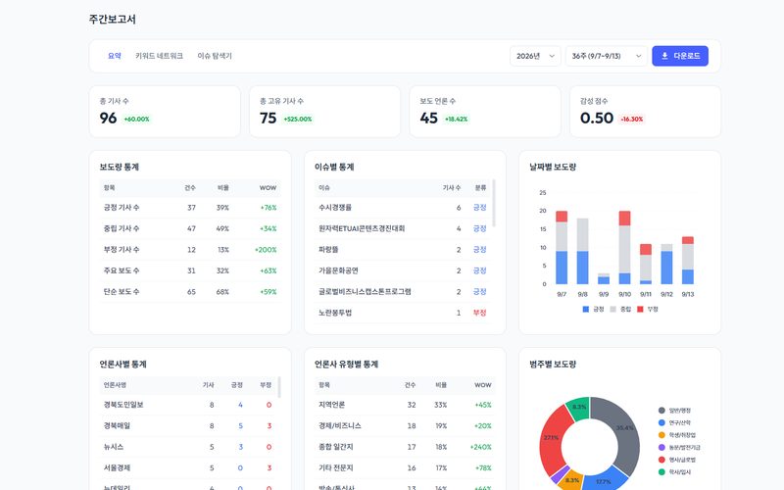Click the 수시경쟁률 issue row
Image resolution: width=784 pixels, height=490 pixels.
[403, 208]
